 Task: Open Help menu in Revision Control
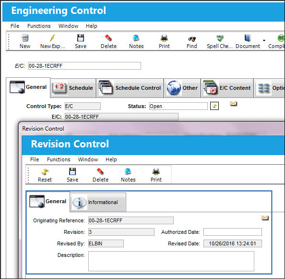tap(111, 159)
